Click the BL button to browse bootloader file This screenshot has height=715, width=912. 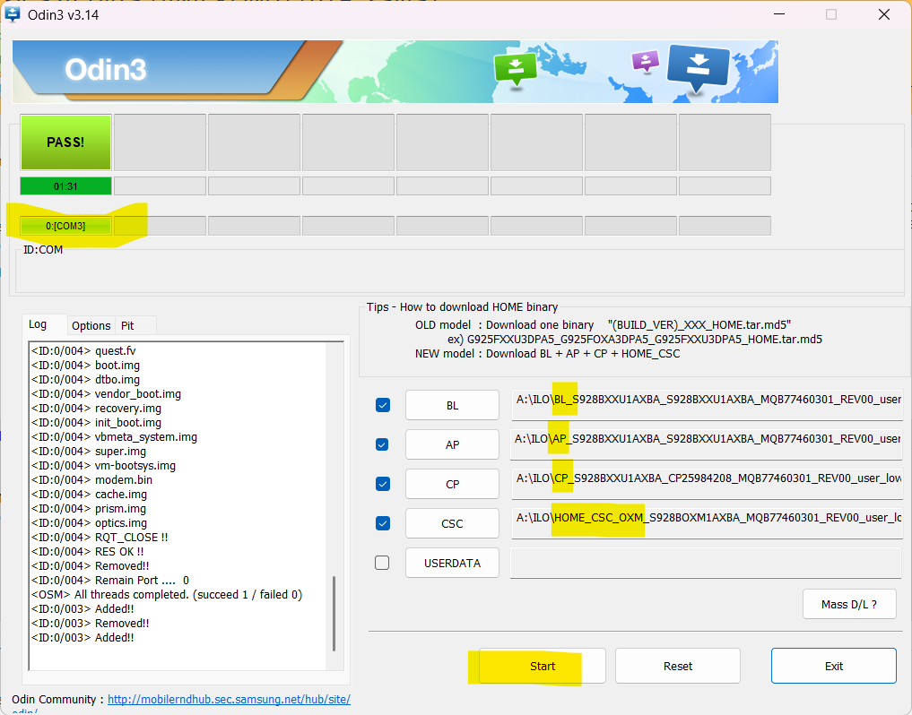tap(453, 405)
